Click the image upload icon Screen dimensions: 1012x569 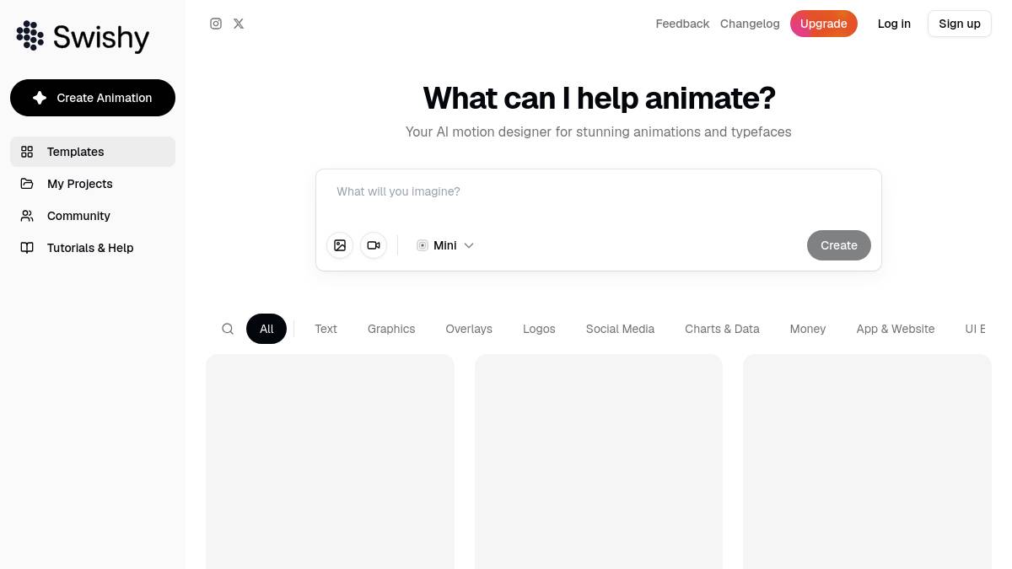click(x=340, y=245)
